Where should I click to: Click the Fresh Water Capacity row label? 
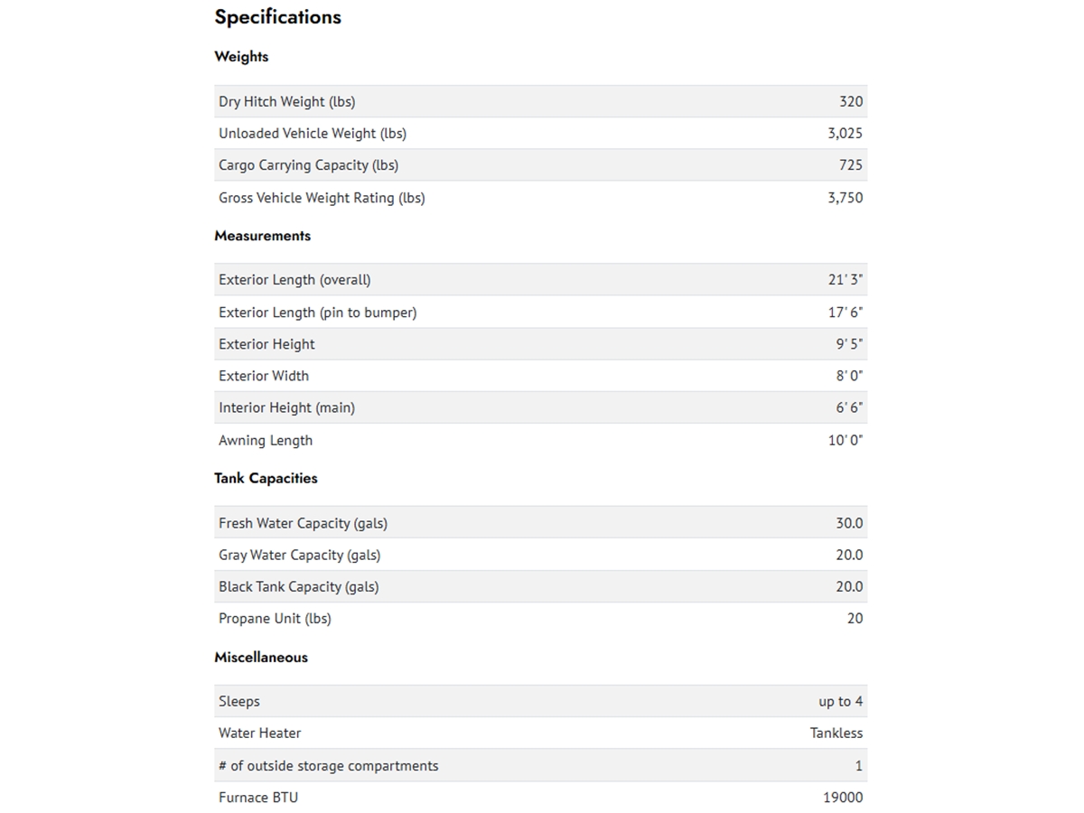[x=303, y=523]
